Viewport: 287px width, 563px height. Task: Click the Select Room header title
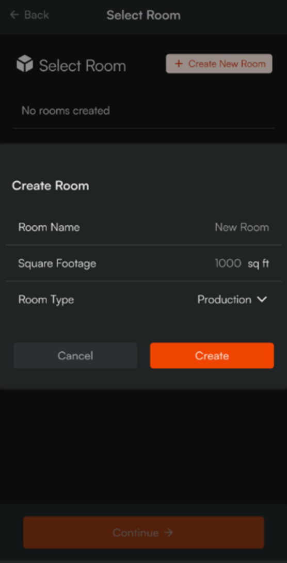pos(143,15)
